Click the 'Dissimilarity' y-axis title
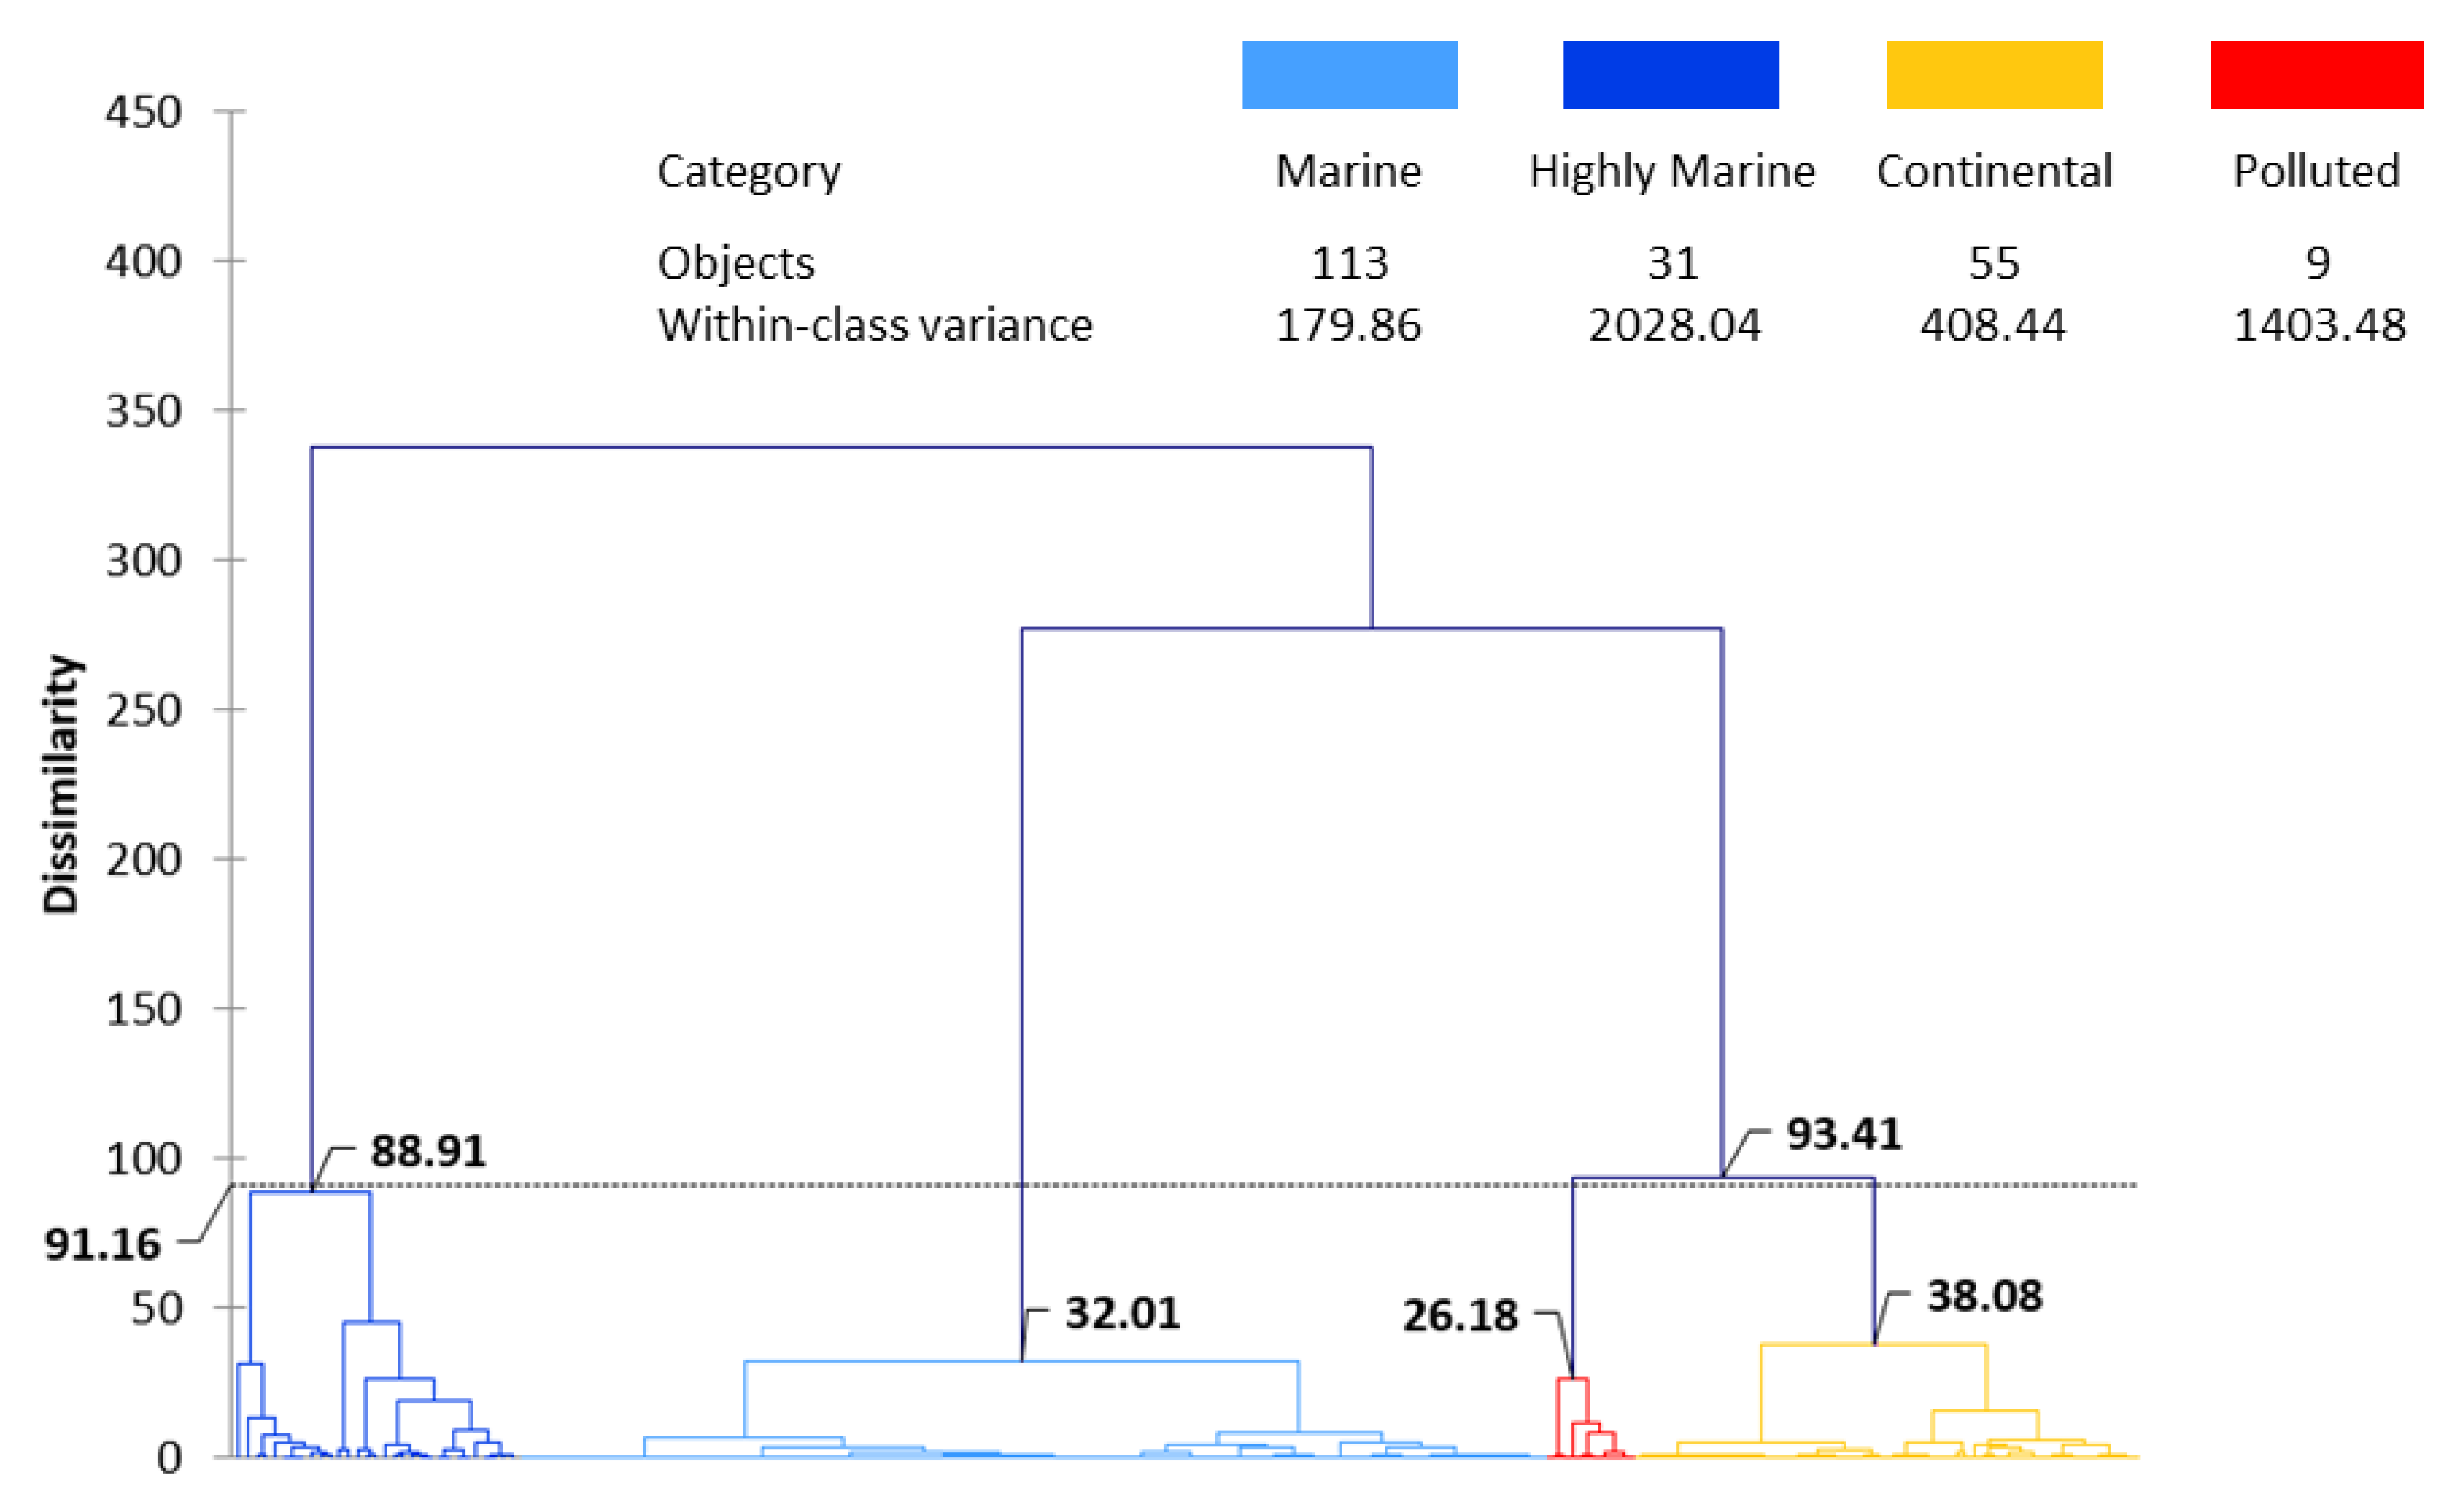Image resolution: width=2451 pixels, height=1512 pixels. point(60,784)
